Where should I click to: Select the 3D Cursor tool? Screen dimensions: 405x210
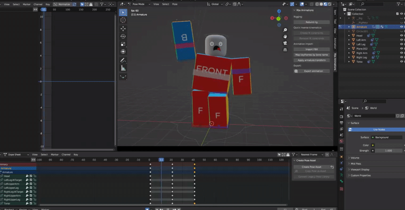123,20
